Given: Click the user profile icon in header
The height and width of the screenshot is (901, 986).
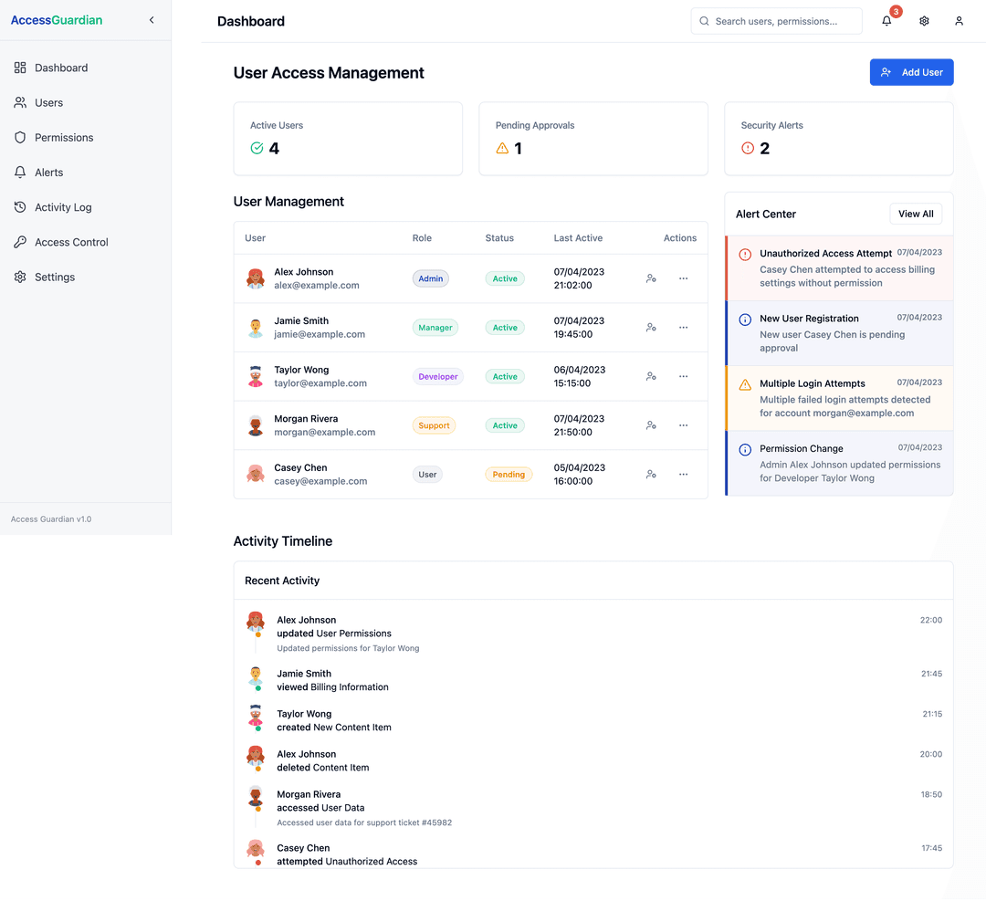Looking at the screenshot, I should click(959, 21).
